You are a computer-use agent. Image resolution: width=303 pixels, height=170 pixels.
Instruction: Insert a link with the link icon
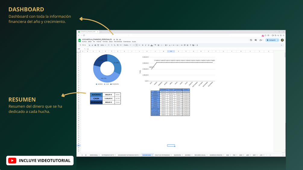[181, 45]
